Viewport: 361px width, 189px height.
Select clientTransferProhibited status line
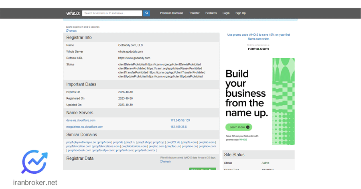162,73
